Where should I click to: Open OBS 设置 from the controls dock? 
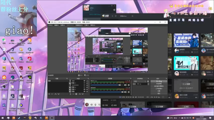click(159, 91)
